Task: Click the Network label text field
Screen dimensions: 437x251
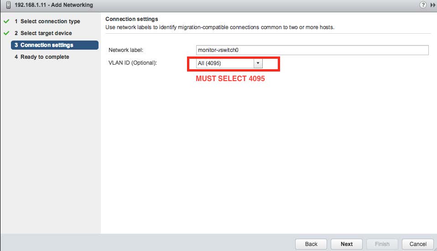Action: coord(312,50)
